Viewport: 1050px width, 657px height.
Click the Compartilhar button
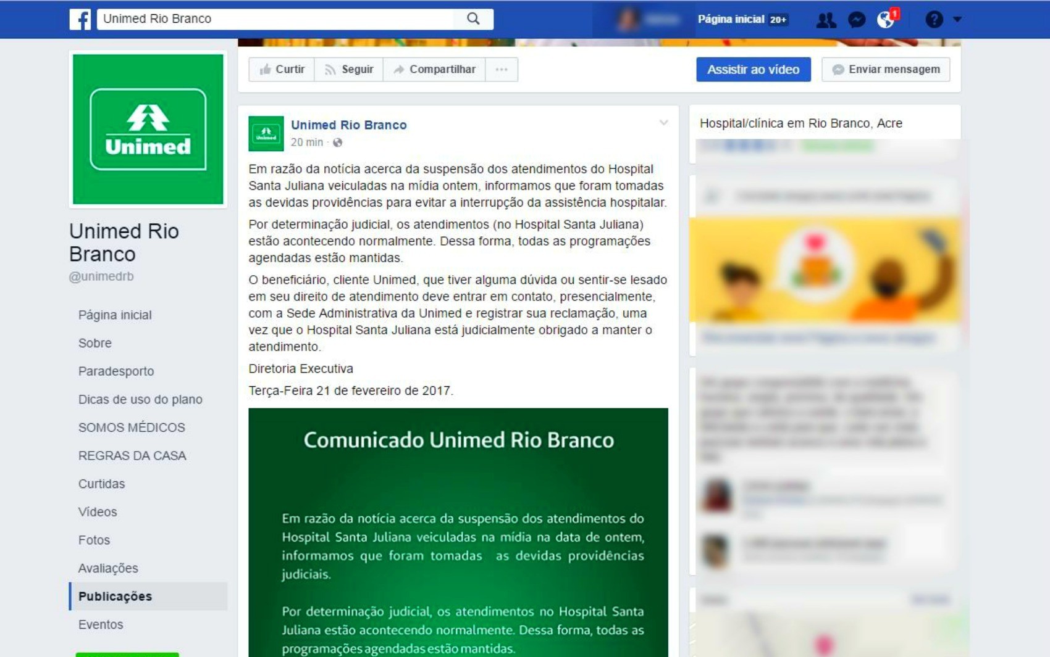tap(434, 70)
